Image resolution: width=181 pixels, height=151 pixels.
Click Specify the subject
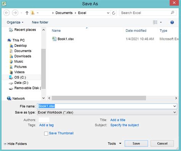click(124, 125)
